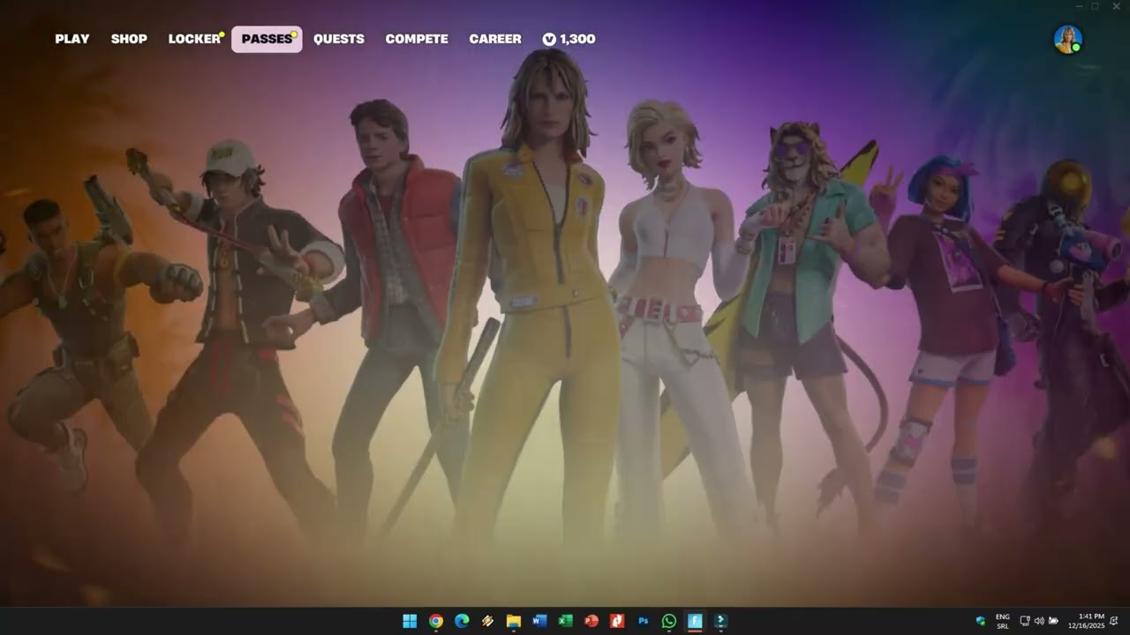Go to the QUESTS tab
The height and width of the screenshot is (635, 1130).
click(x=339, y=39)
